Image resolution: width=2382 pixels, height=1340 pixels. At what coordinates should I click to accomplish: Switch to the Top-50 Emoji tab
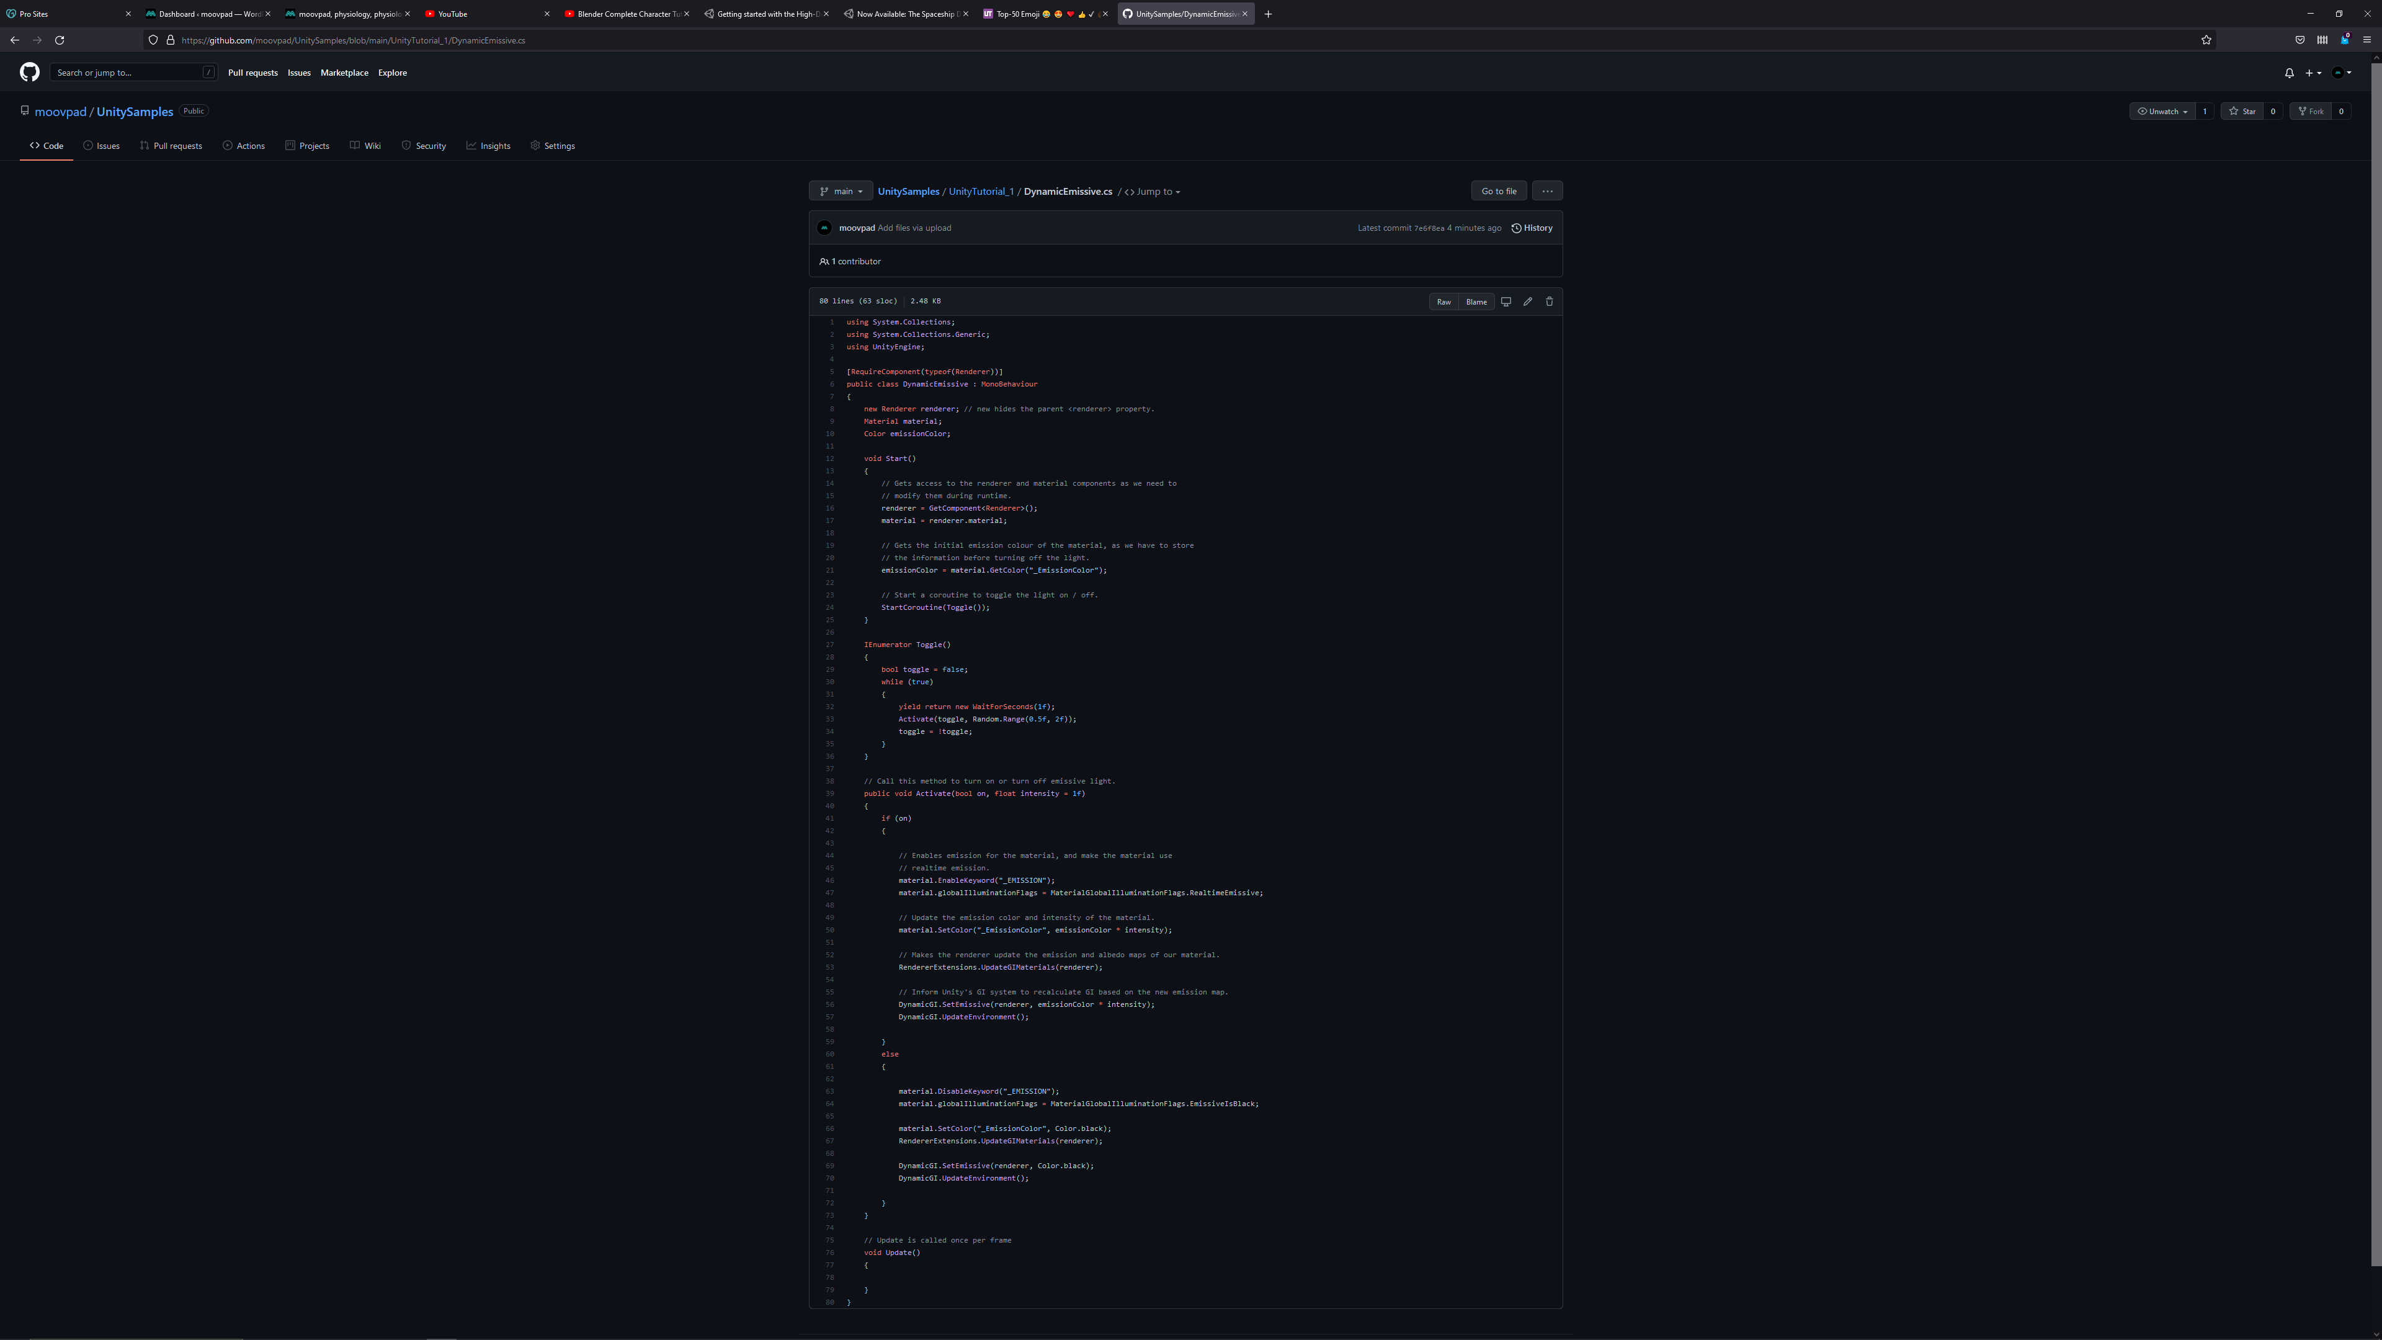1046,14
